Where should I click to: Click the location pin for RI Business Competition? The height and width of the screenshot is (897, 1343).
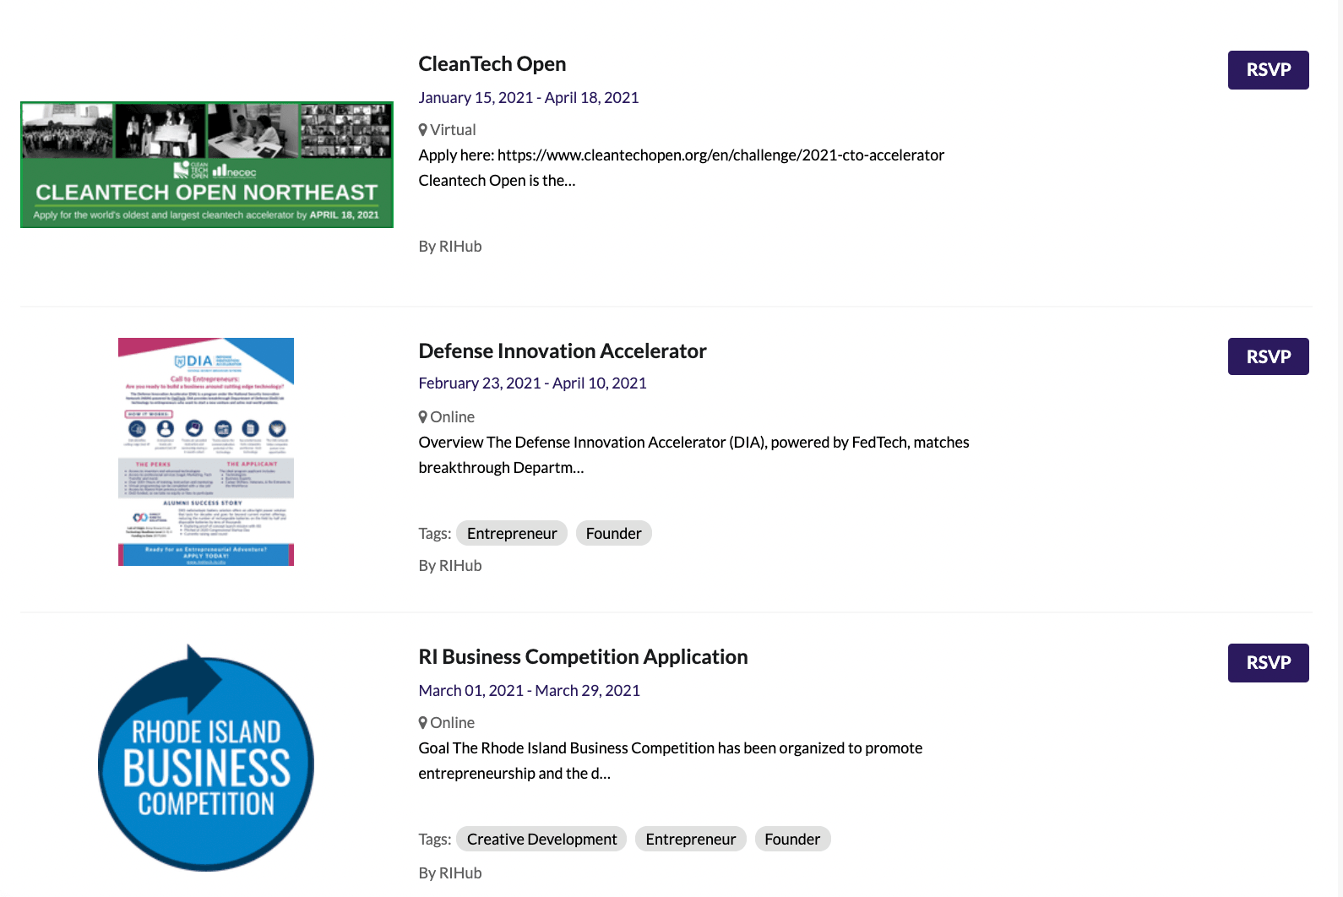[x=423, y=723]
